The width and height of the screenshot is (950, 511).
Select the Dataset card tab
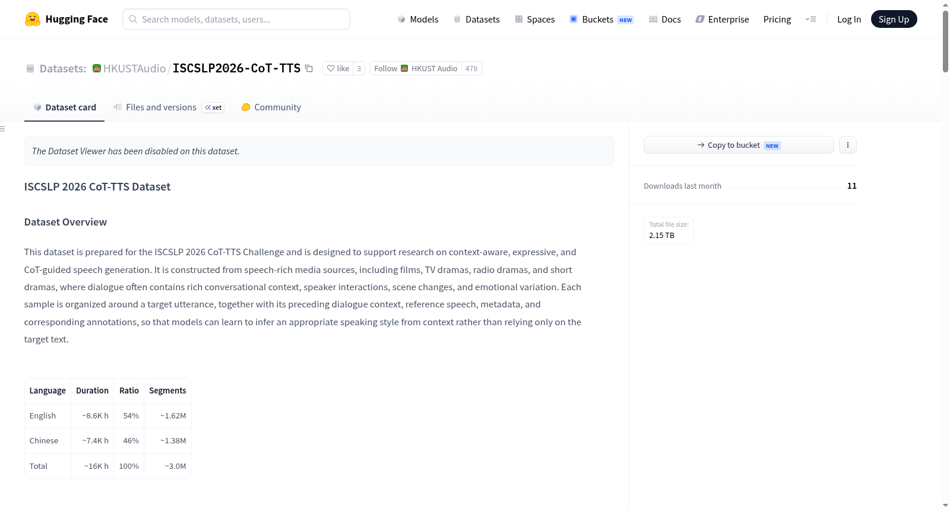[x=64, y=107]
